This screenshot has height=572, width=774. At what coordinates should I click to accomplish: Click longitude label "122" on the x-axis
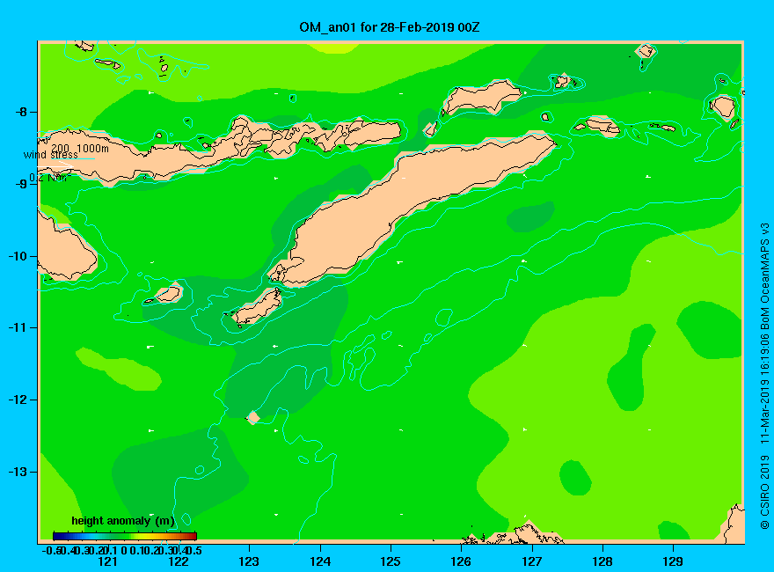click(x=179, y=561)
